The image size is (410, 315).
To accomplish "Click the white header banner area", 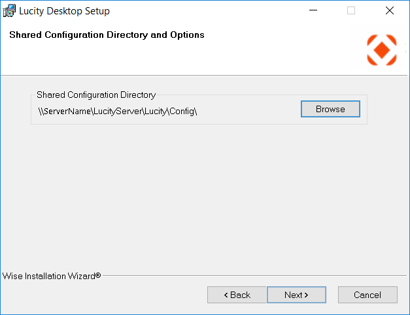I will pos(262,55).
